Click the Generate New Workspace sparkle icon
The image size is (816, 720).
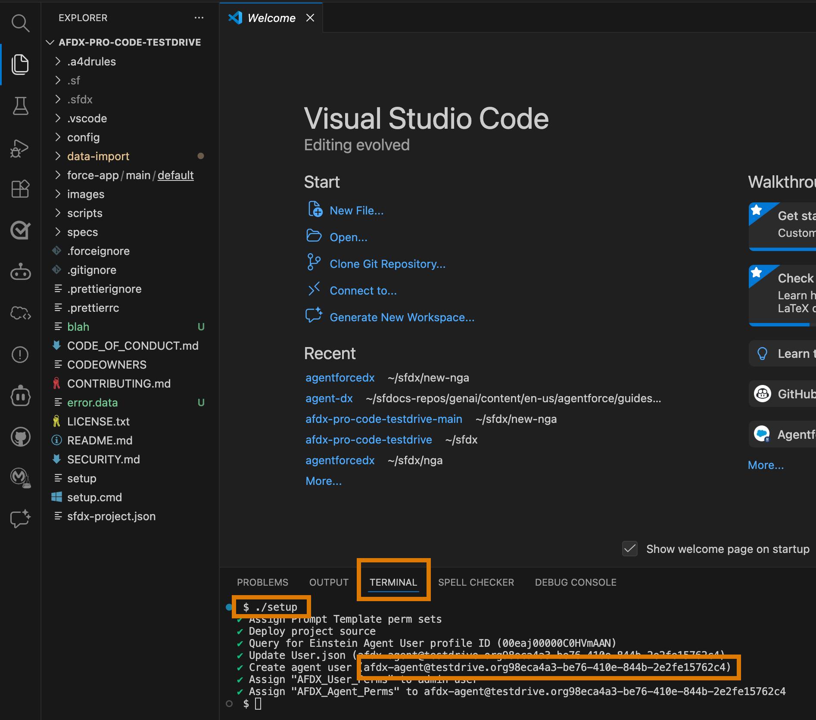click(x=314, y=315)
